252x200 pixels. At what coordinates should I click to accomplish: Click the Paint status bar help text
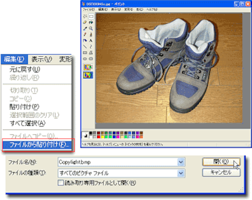pos(122,144)
